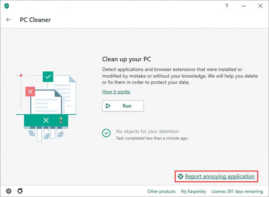The image size is (269, 197).
Task: Open the support agent icon
Action: (x=20, y=191)
